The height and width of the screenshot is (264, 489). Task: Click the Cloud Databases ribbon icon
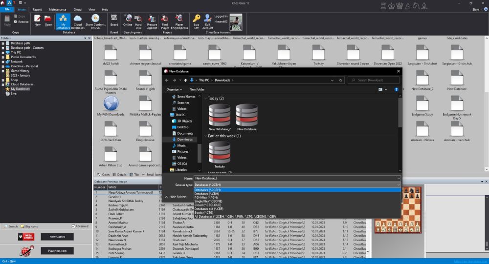click(x=78, y=21)
